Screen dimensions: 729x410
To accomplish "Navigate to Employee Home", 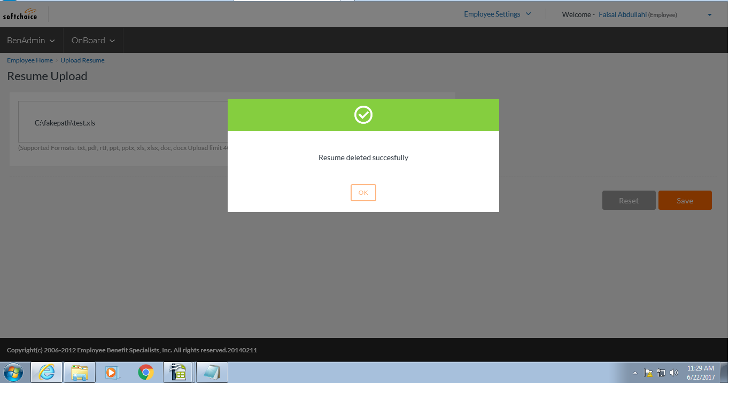I will pos(29,60).
